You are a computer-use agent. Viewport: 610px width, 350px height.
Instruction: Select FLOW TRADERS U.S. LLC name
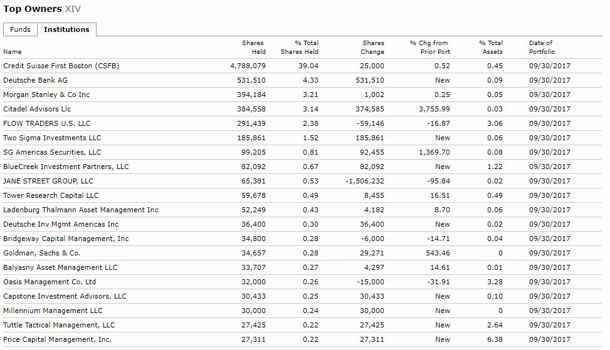46,123
